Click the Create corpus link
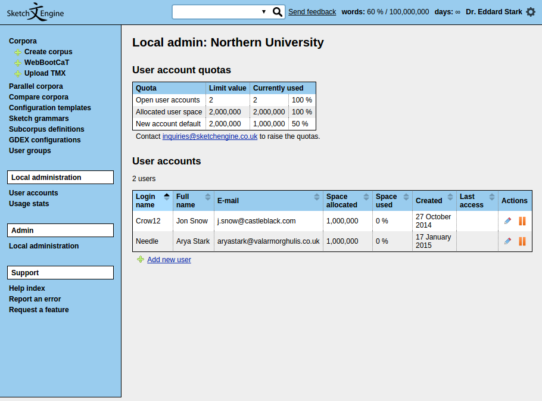 [48, 51]
